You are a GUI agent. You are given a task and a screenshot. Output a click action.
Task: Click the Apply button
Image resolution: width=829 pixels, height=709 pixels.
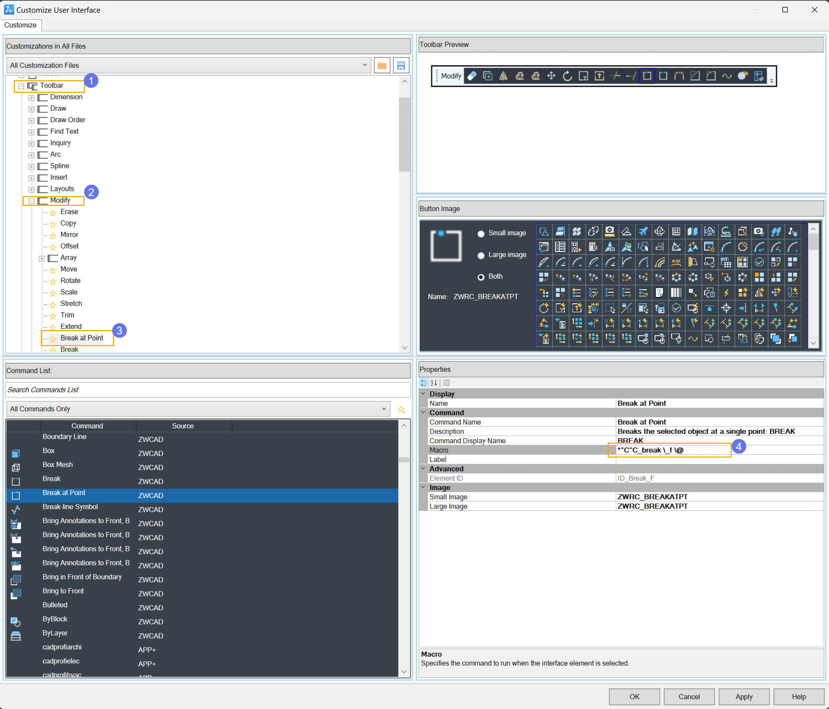pos(744,697)
